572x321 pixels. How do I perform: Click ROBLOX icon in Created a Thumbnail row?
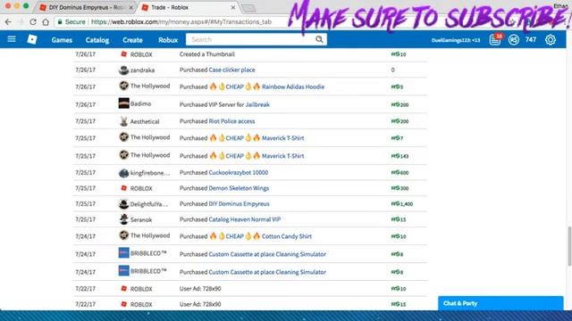[123, 54]
